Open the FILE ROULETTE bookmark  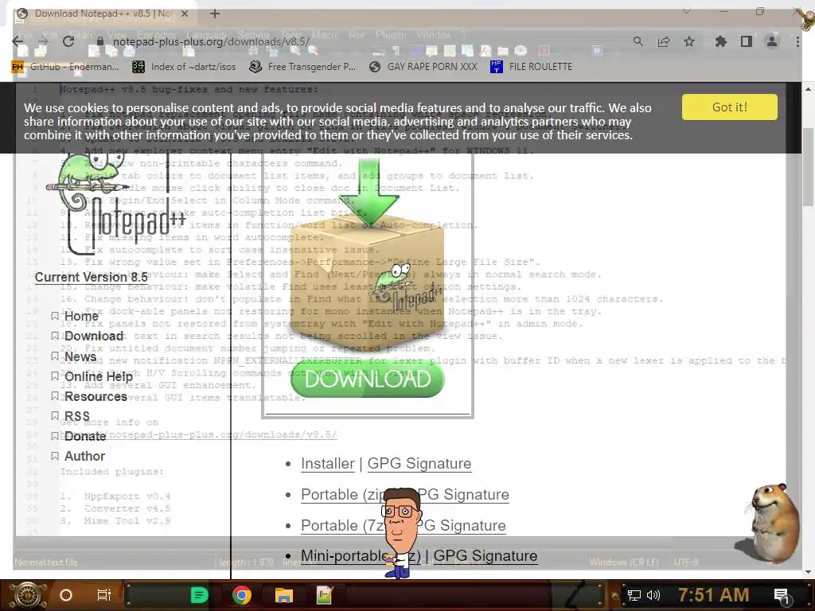click(x=531, y=67)
